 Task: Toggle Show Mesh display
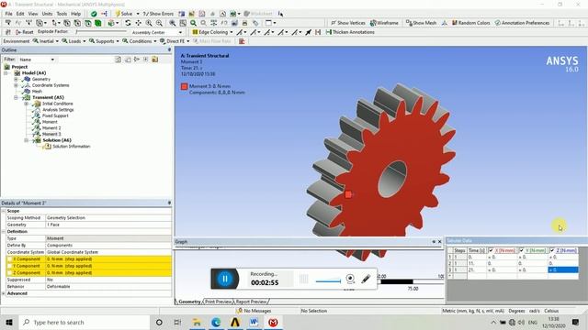click(421, 23)
